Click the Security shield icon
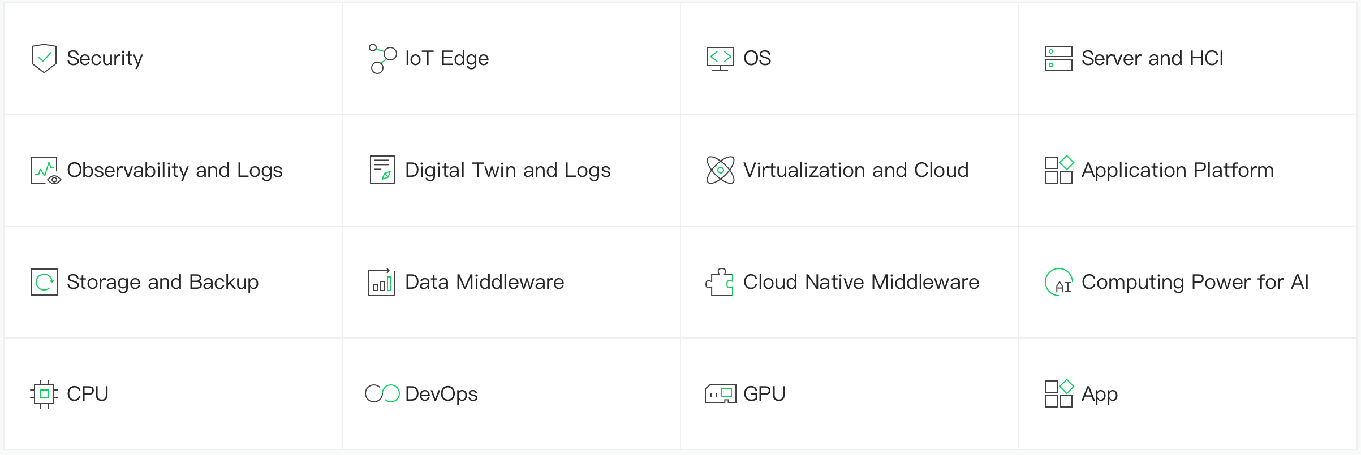 coord(44,58)
